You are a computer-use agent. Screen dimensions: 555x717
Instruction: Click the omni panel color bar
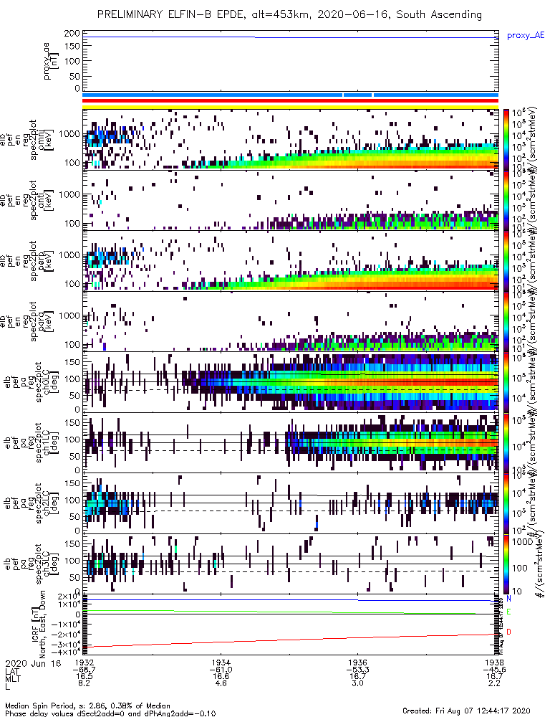pos(506,140)
